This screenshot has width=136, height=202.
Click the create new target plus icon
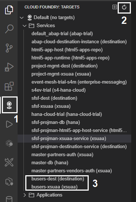click(x=114, y=7)
